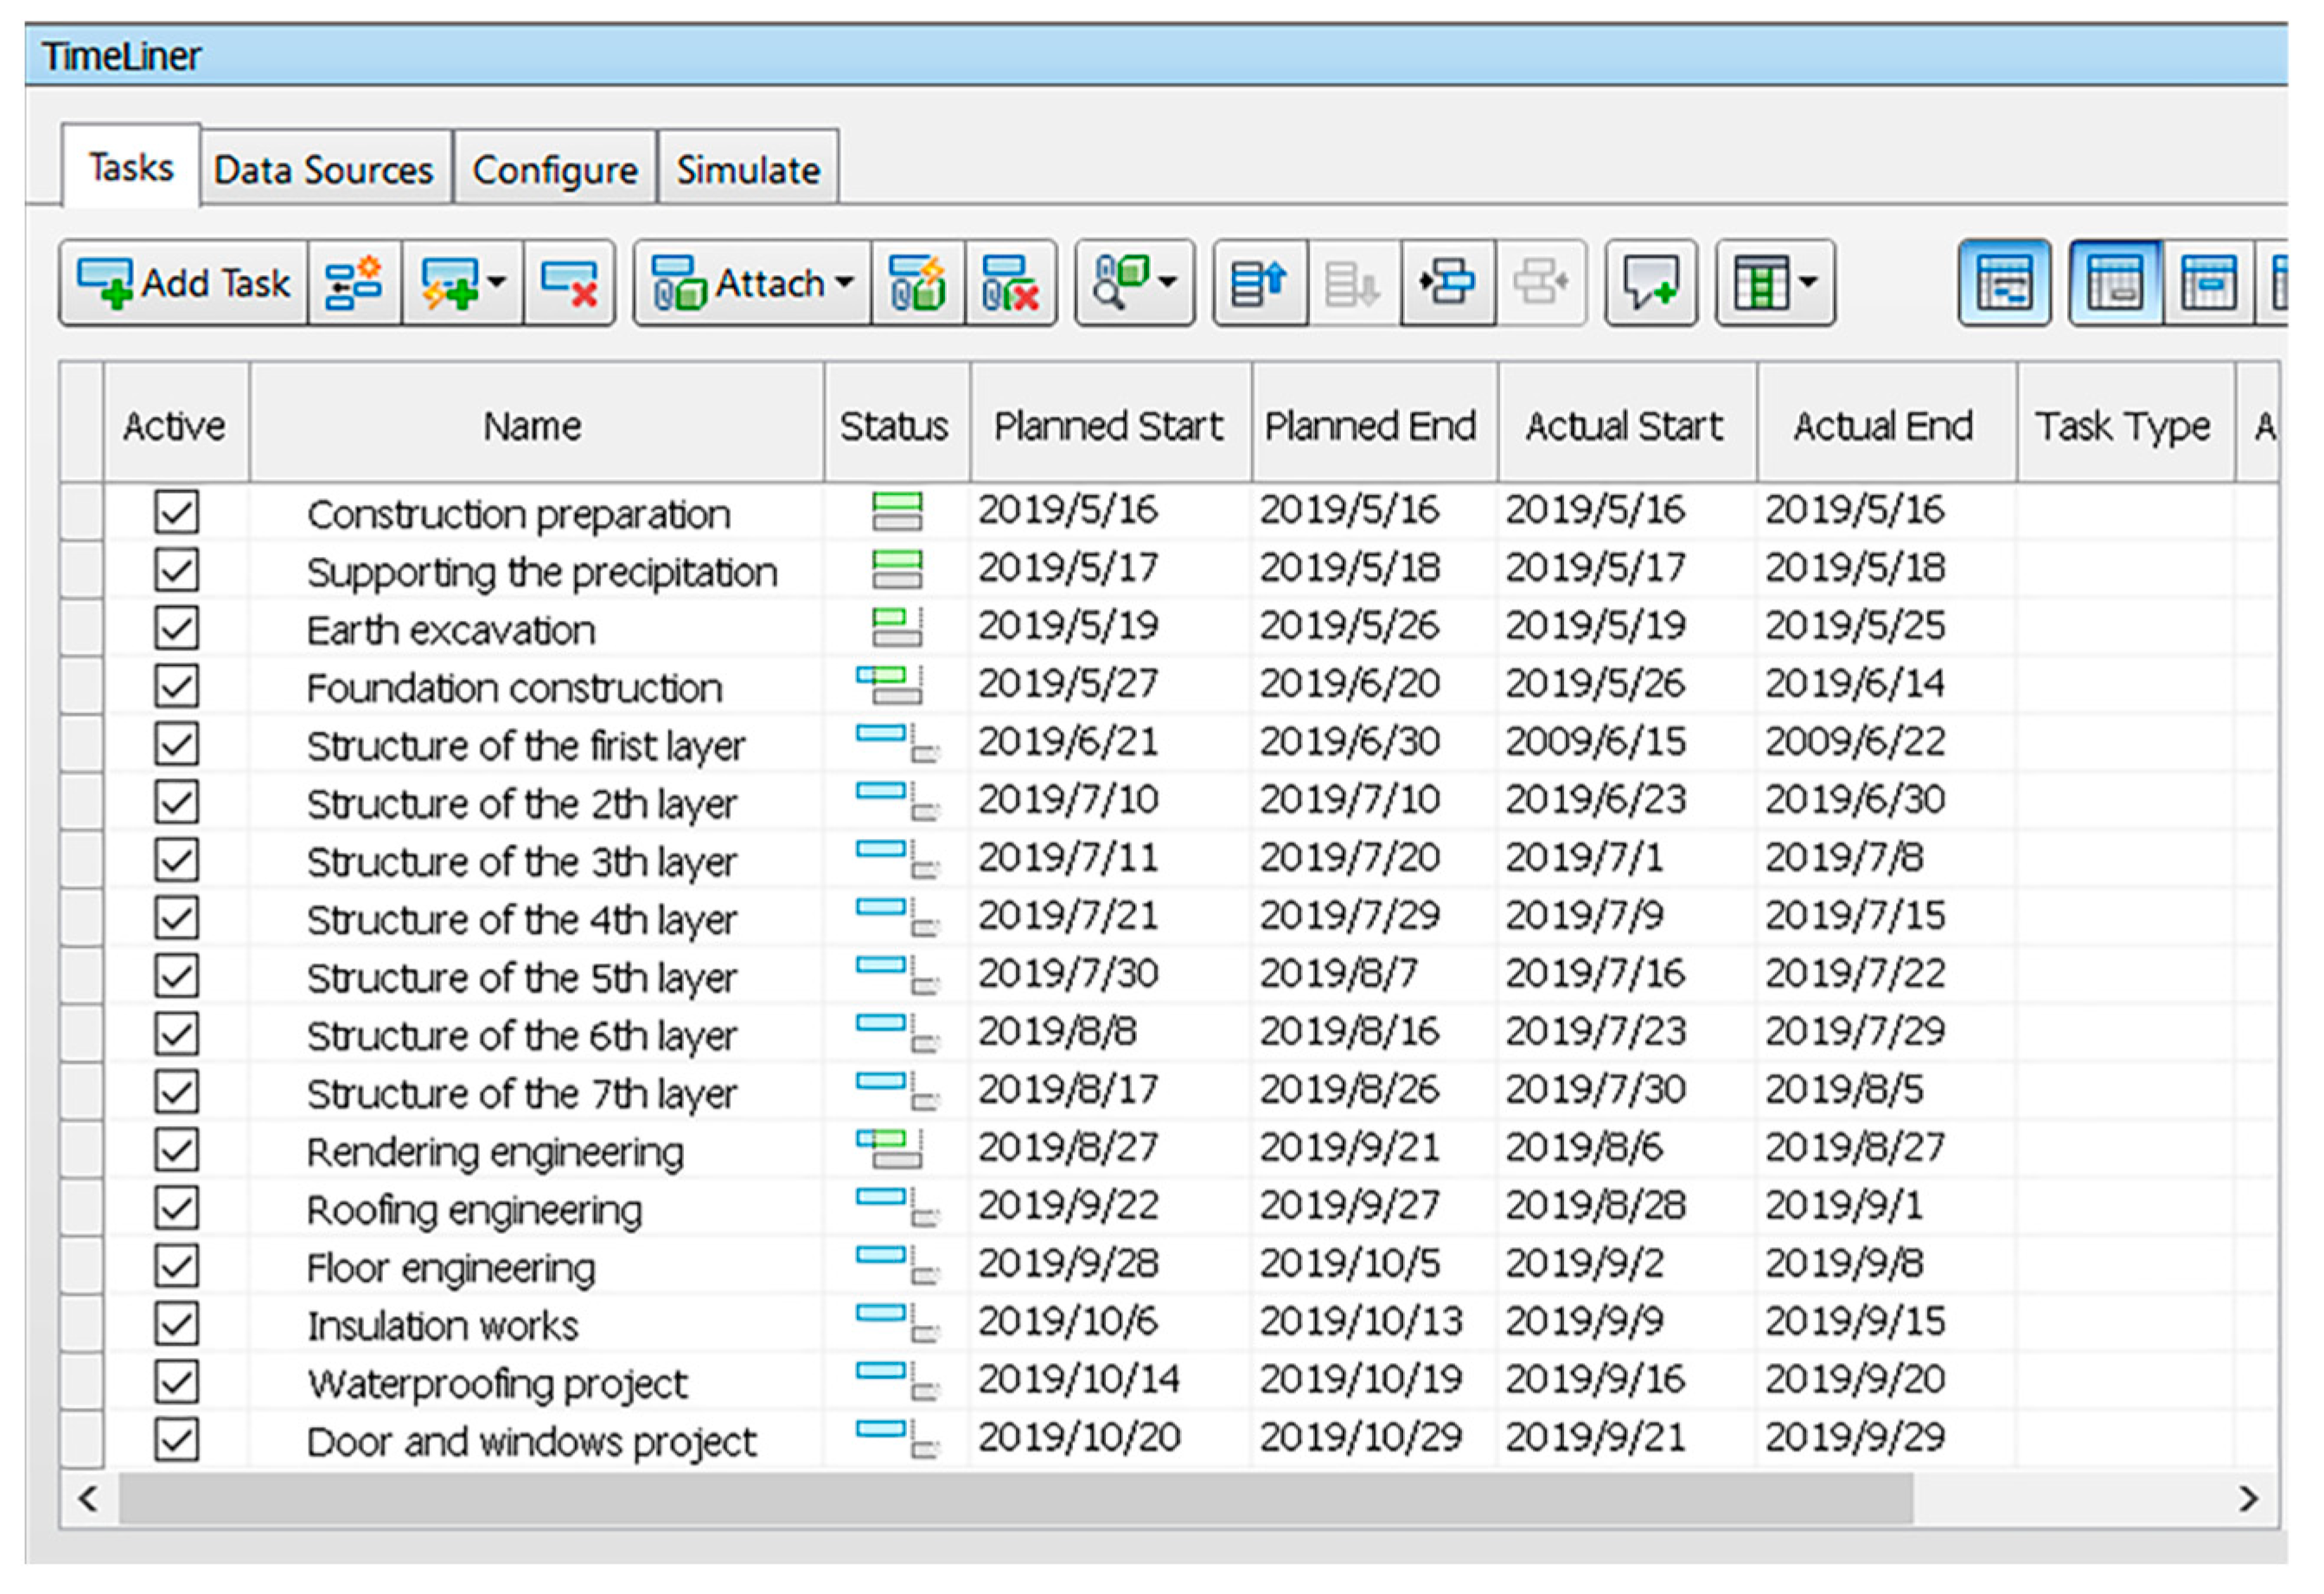Open the Data Sources tab
The height and width of the screenshot is (1594, 2324).
tap(324, 170)
